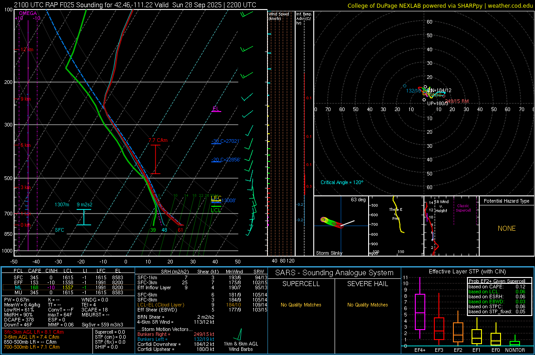Click the DCAPE = 378 value
Image resolution: width=535 pixels, height=355 pixels.
19,320
